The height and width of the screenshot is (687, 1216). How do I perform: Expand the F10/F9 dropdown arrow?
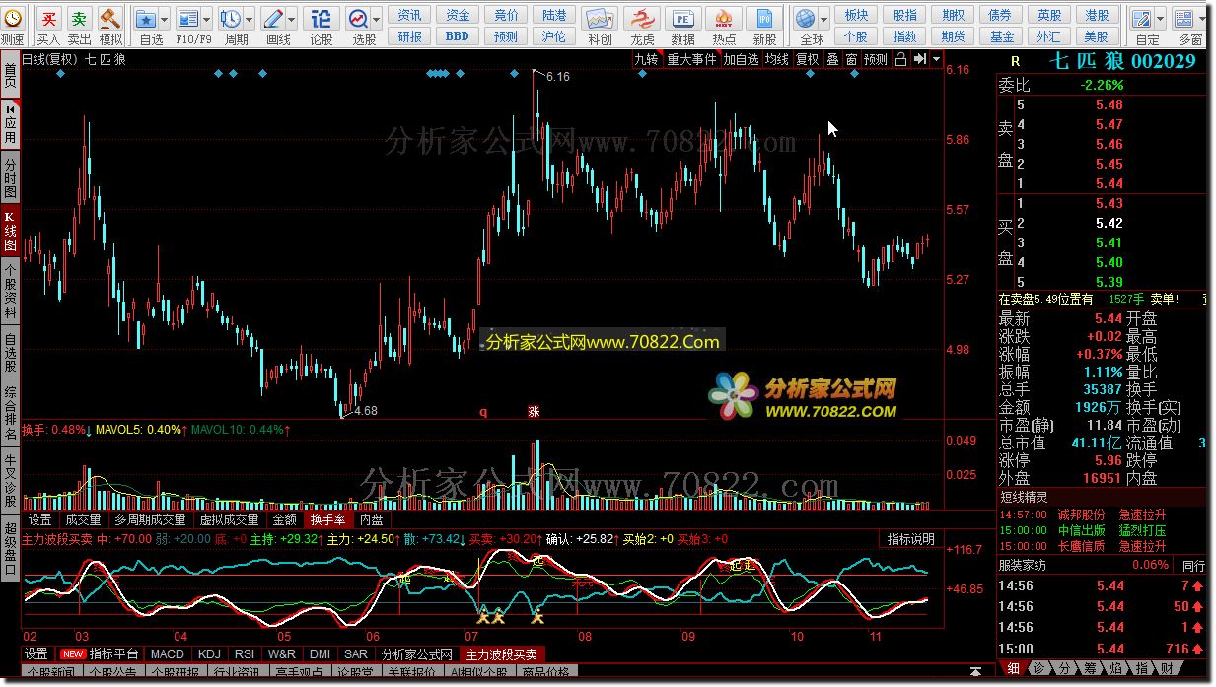206,19
